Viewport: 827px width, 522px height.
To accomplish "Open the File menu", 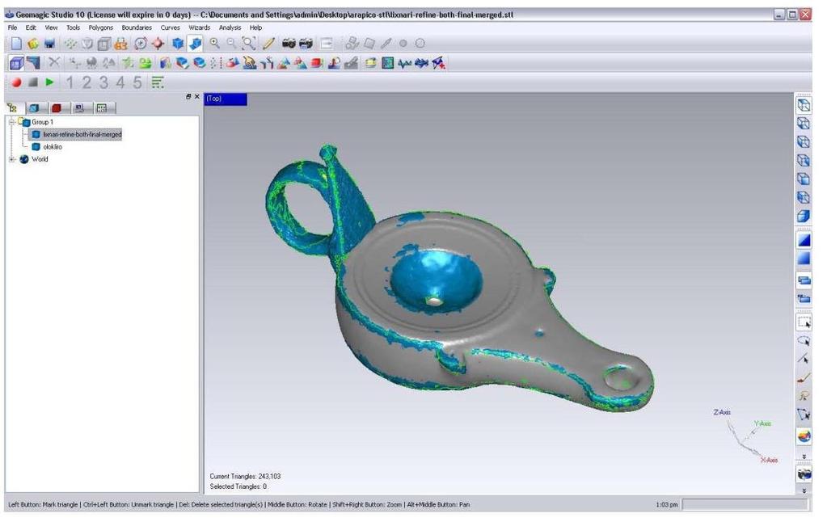I will point(13,27).
